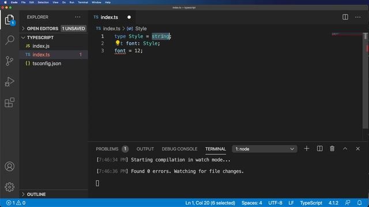Open the Source Control view icon
This screenshot has width=369, height=207.
click(9, 61)
